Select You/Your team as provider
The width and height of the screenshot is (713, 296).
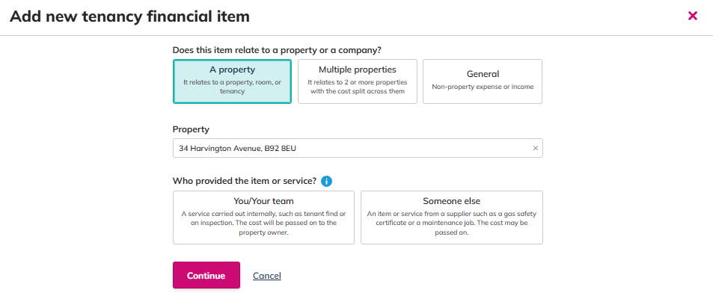pyautogui.click(x=263, y=218)
